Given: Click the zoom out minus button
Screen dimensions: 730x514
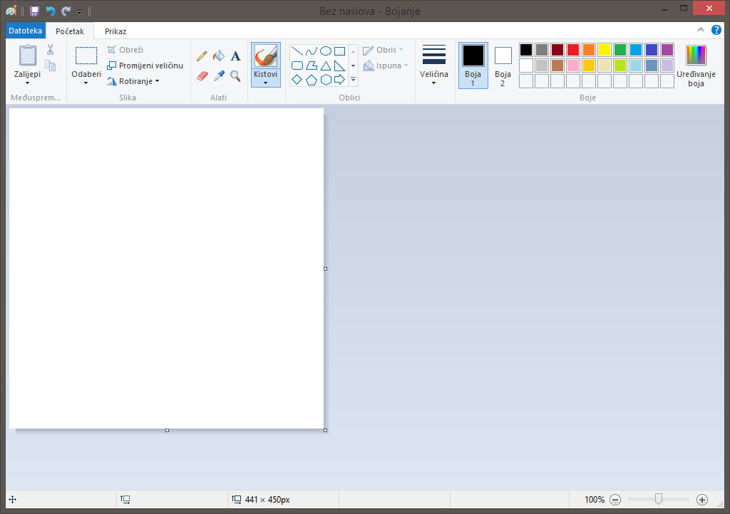Looking at the screenshot, I should tap(615, 500).
